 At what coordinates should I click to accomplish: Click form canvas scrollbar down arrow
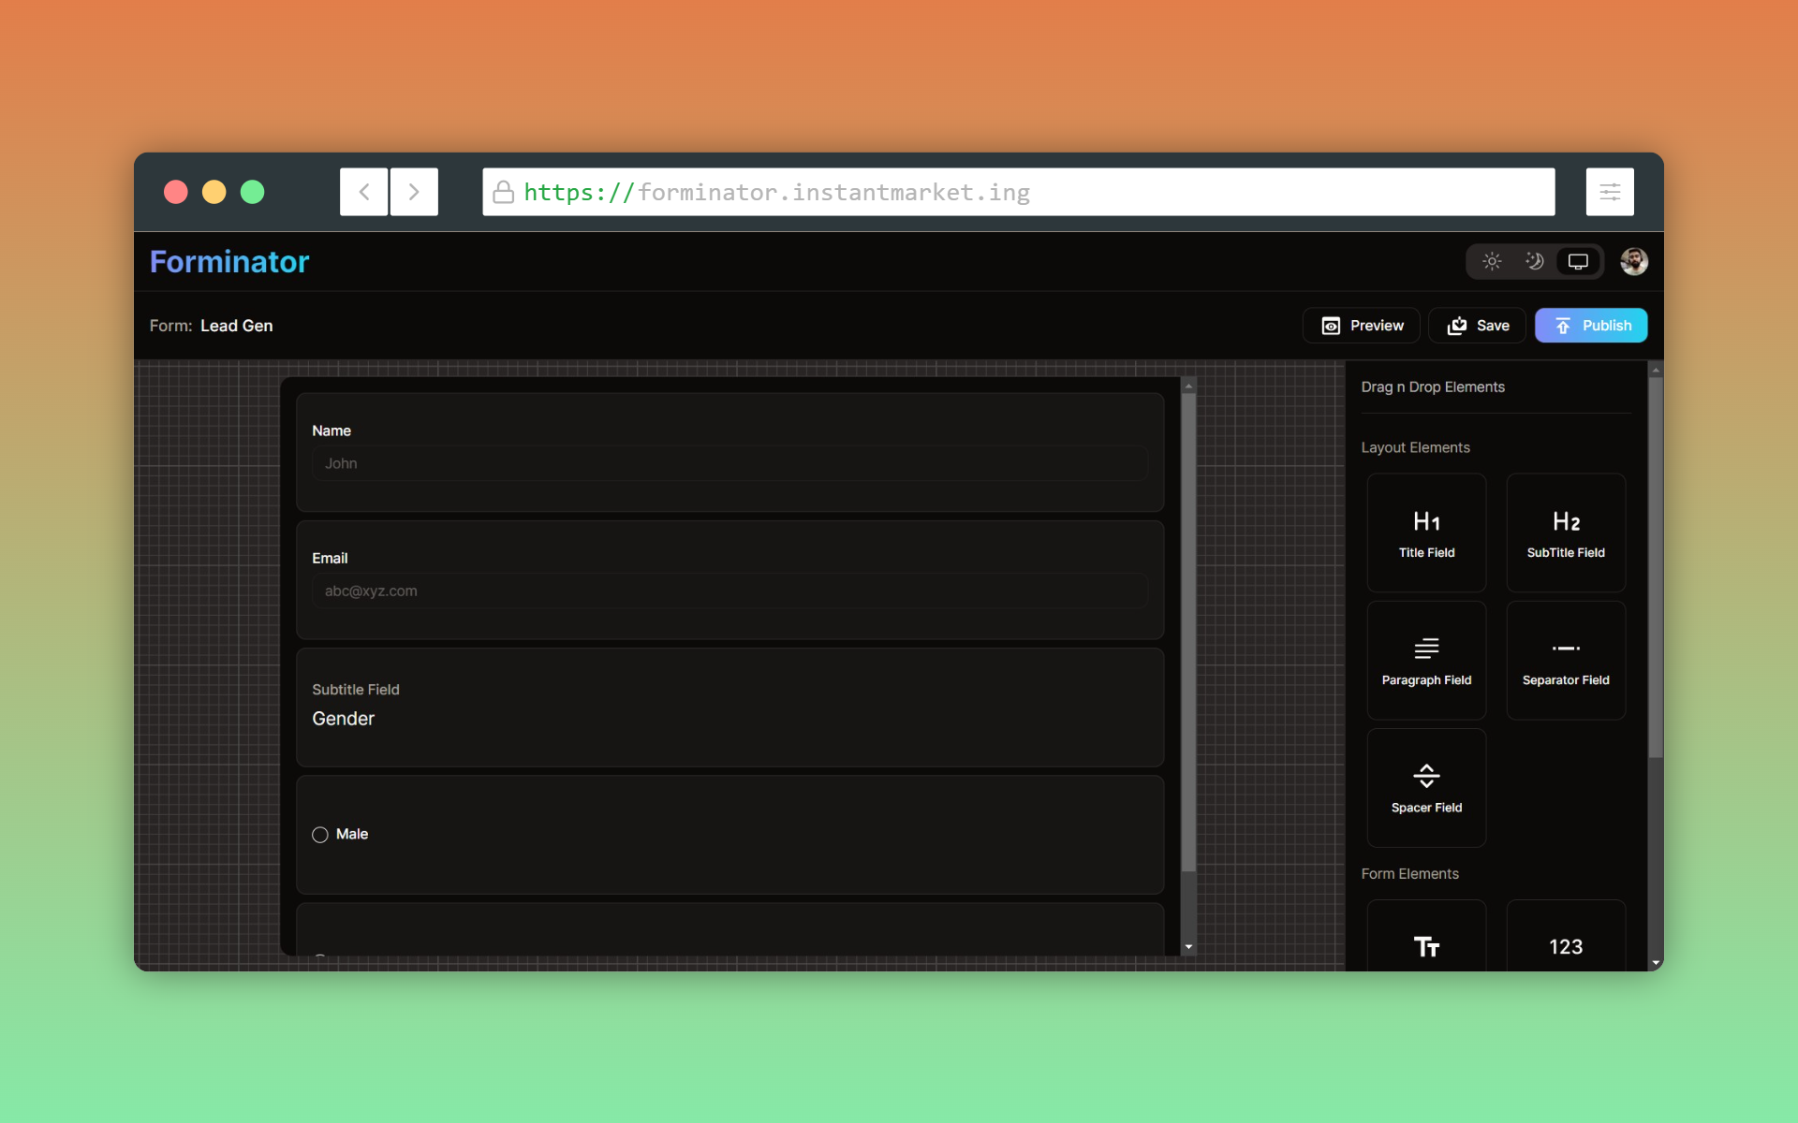click(x=1188, y=947)
